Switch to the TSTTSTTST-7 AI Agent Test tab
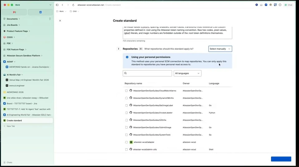 coord(27,109)
